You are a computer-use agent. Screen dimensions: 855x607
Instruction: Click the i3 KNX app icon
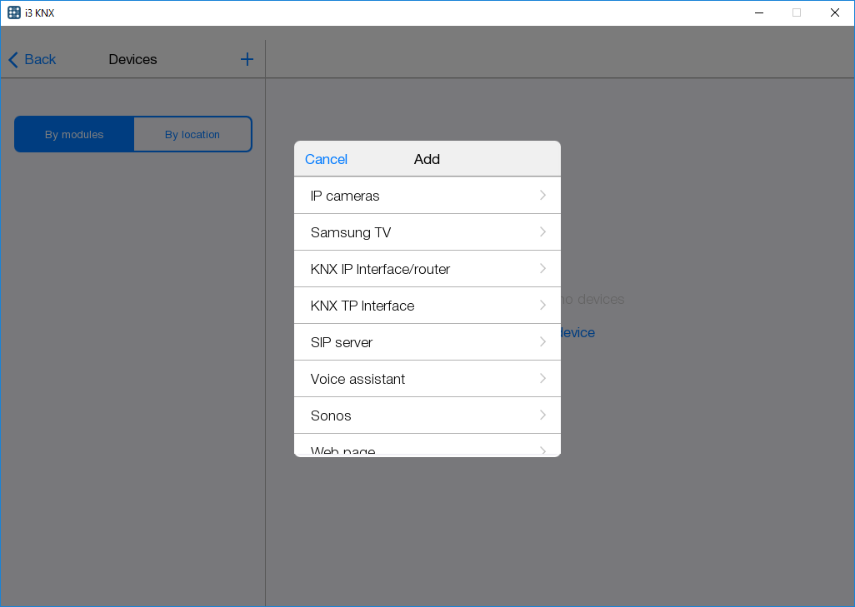point(14,12)
